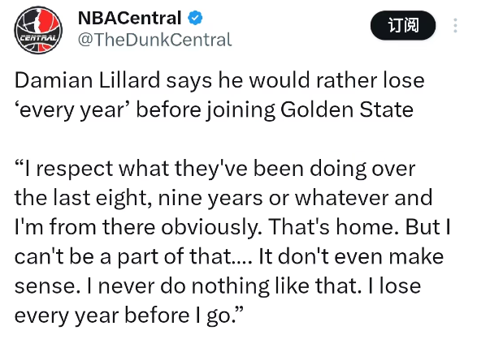490x339 pixels.
Task: Click the NBACentral display name
Action: click(131, 18)
